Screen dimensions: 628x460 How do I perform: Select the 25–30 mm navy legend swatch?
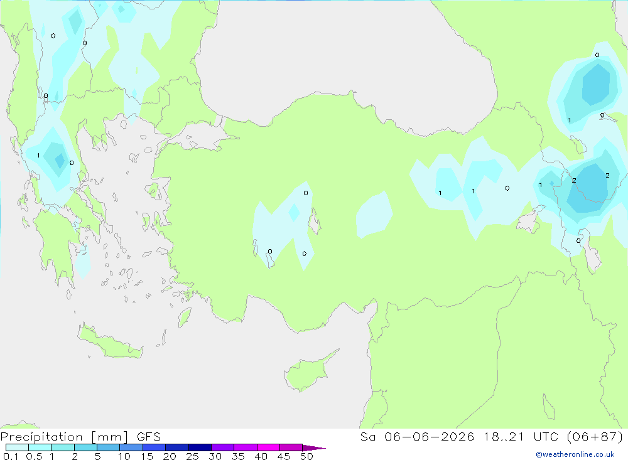point(200,447)
